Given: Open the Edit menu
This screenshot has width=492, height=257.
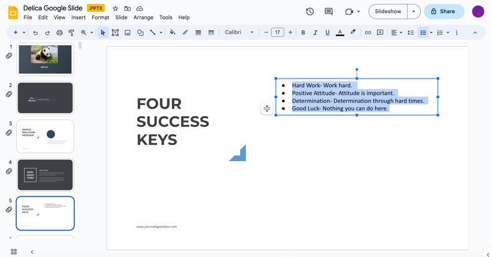Looking at the screenshot, I should click(x=43, y=17).
